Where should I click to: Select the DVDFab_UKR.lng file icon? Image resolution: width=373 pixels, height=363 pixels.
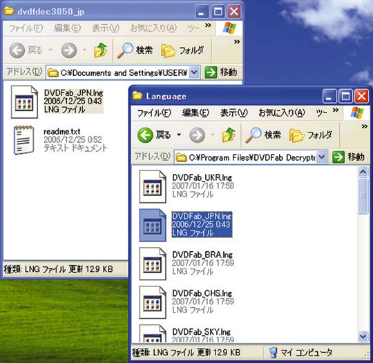(x=153, y=186)
